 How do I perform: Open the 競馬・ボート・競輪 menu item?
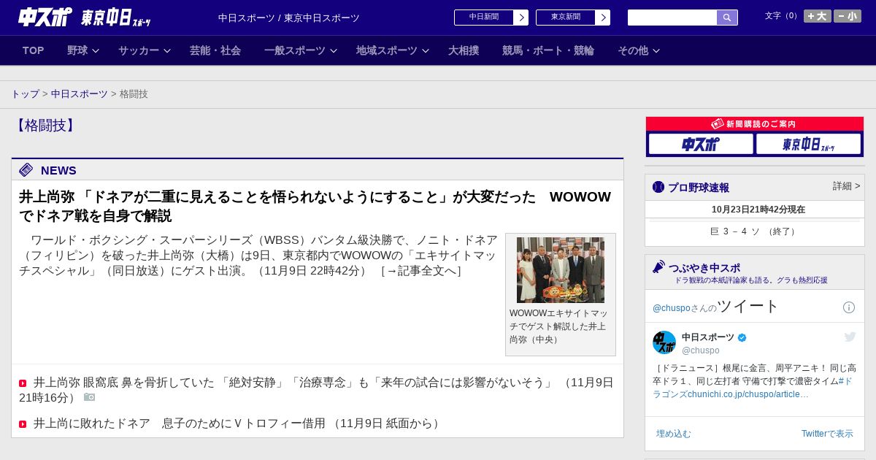tap(548, 50)
